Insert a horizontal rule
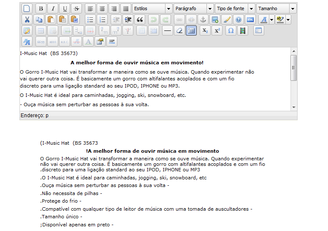This screenshot has height=231, width=328. click(x=168, y=30)
